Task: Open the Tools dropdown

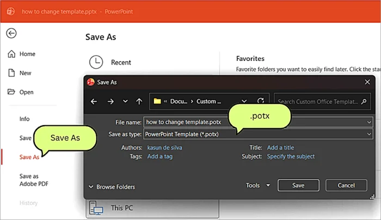Action: coord(258,185)
